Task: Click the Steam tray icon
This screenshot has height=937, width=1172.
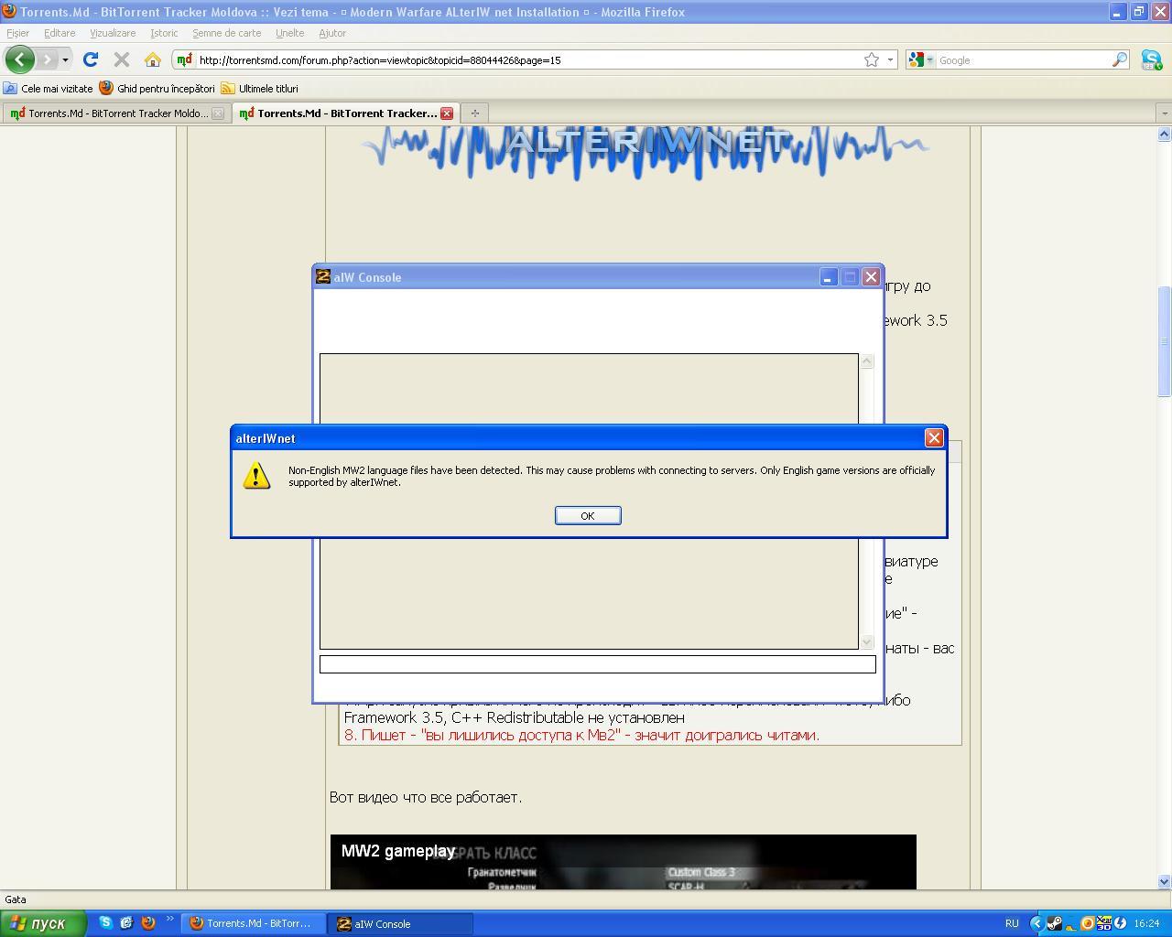Action: 1054,923
